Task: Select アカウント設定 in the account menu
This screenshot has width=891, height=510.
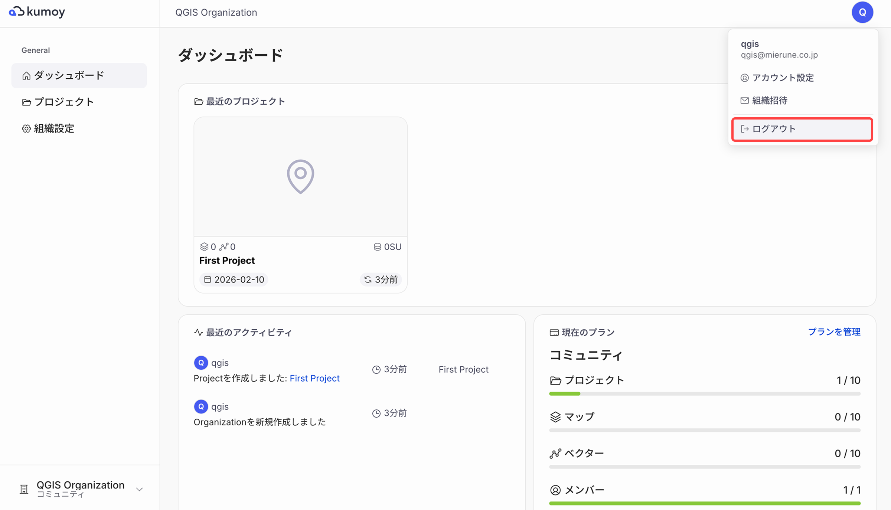Action: pos(783,78)
